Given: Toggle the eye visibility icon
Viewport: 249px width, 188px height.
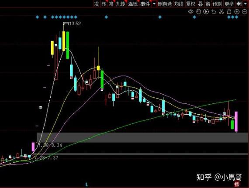Looking at the screenshot, I should pyautogui.click(x=191, y=12).
